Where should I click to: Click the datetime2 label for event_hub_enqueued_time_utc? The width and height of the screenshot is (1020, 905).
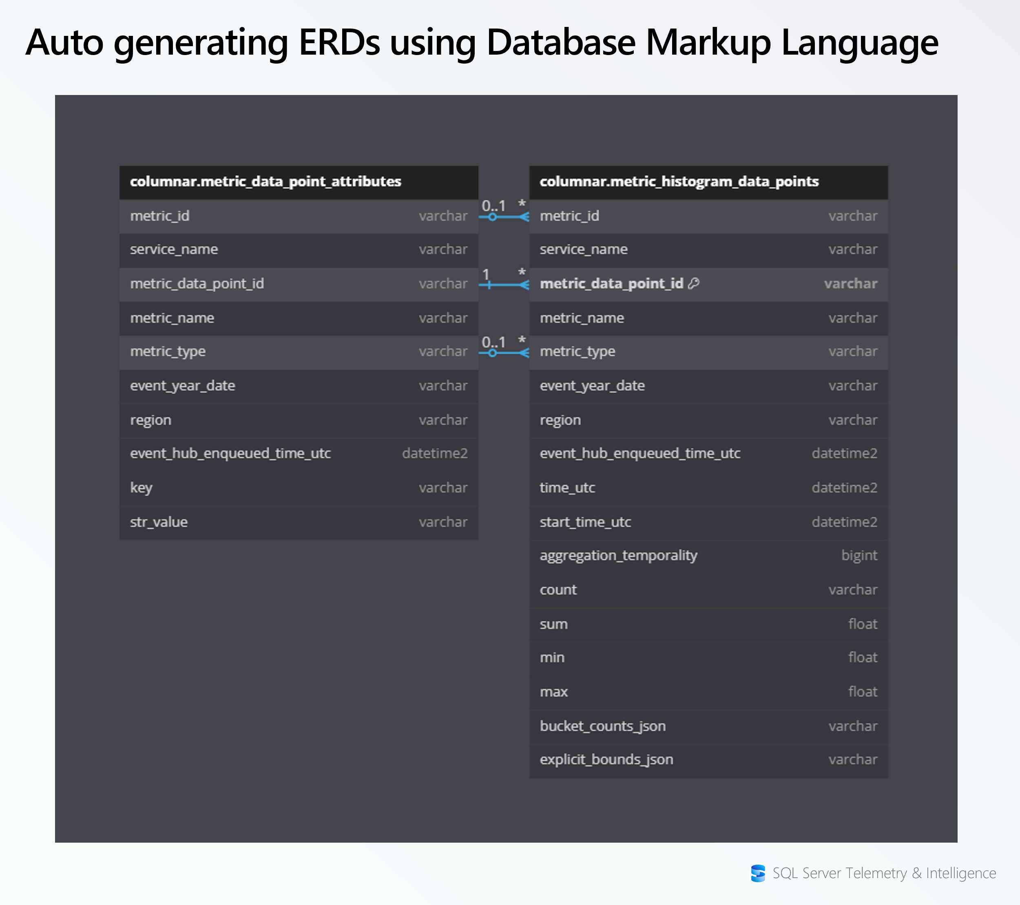pyautogui.click(x=435, y=453)
